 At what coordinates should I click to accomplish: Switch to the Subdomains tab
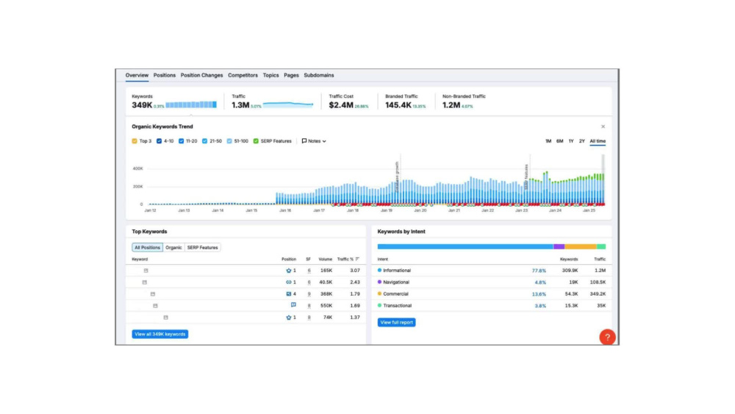(319, 75)
